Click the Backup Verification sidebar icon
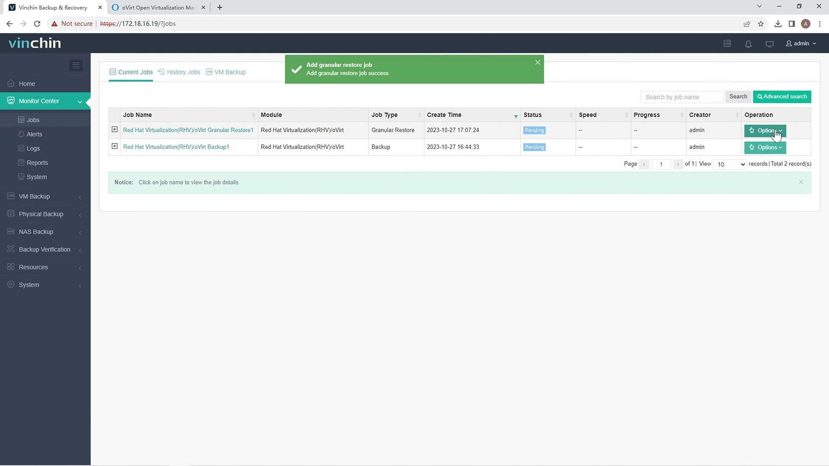829x466 pixels. tap(11, 249)
